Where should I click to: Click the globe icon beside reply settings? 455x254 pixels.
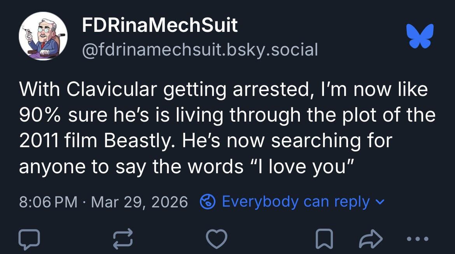(208, 202)
